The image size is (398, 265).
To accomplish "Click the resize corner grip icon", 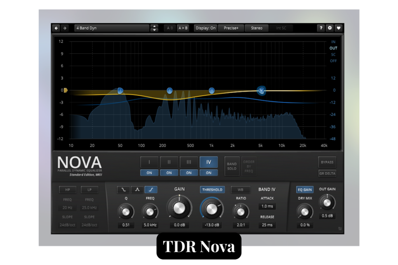I will click(340, 229).
